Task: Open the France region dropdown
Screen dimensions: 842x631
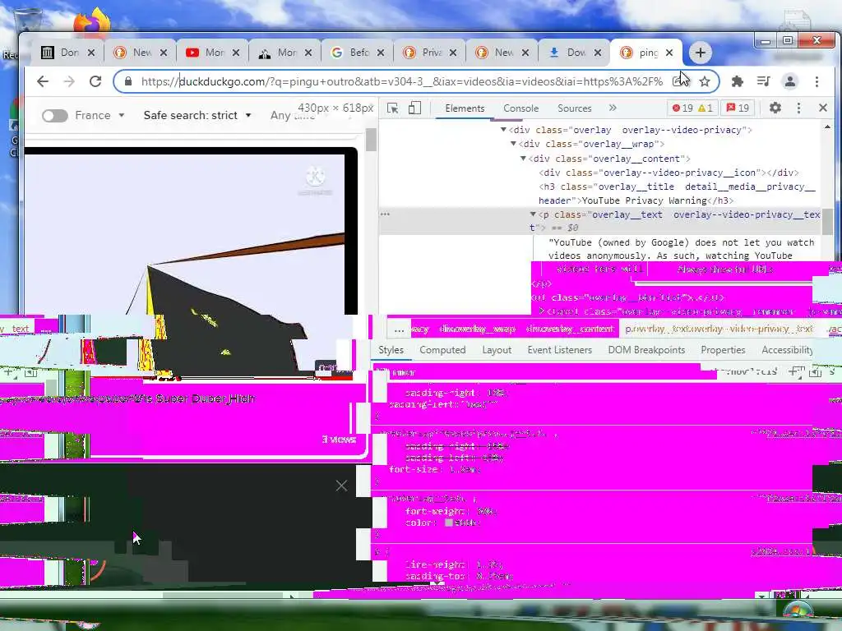Action: 99,115
